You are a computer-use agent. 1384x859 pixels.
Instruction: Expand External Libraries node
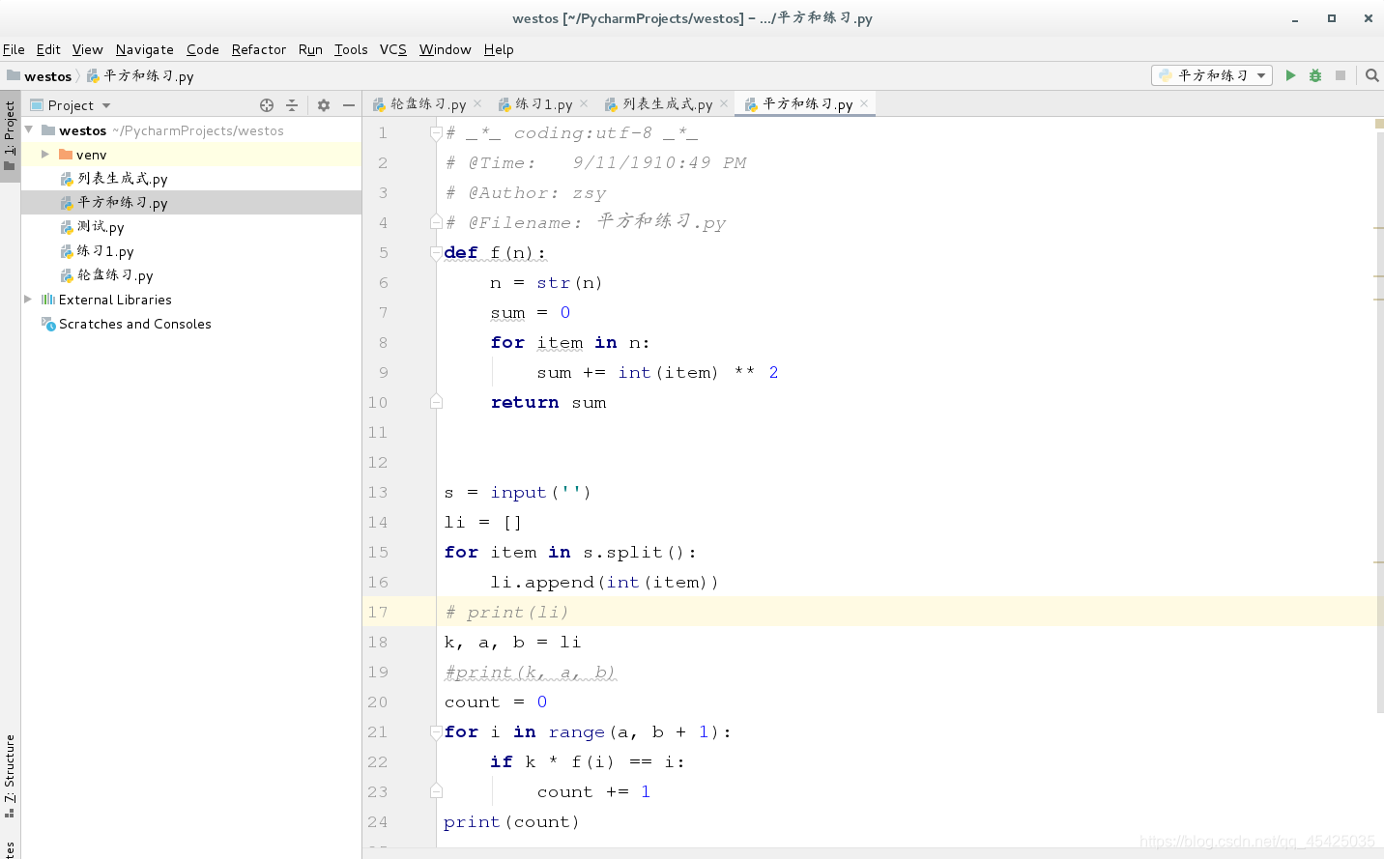point(28,300)
